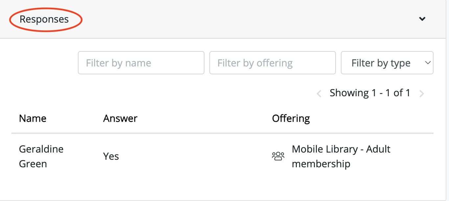Click blank space left of name filter
449x201 pixels.
(39, 63)
